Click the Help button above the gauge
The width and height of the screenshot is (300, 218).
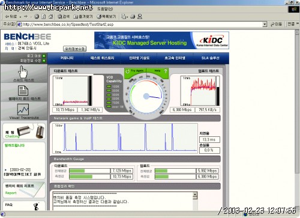click(x=158, y=71)
